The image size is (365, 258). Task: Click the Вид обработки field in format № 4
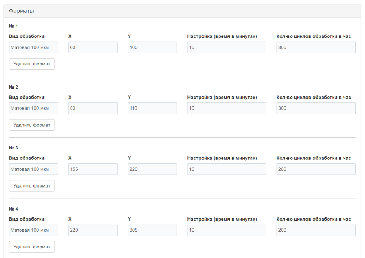(34, 230)
